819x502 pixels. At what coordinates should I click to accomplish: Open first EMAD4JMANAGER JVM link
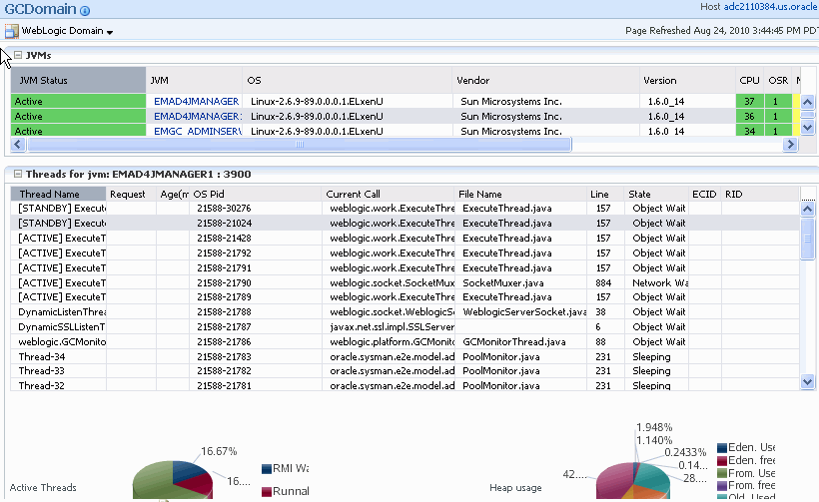click(196, 101)
